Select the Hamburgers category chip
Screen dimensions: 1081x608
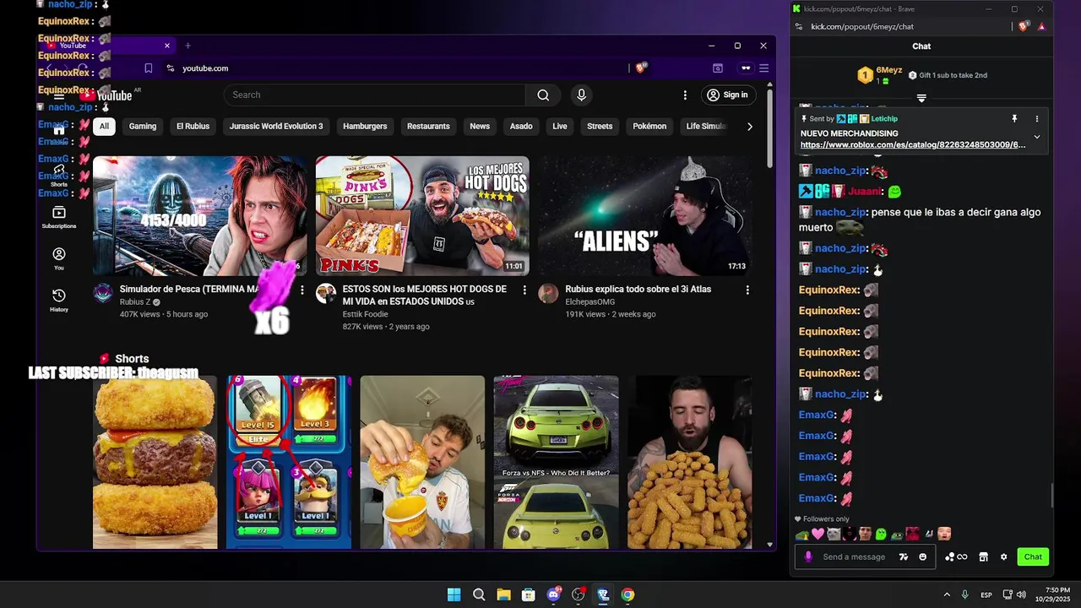[x=365, y=126]
